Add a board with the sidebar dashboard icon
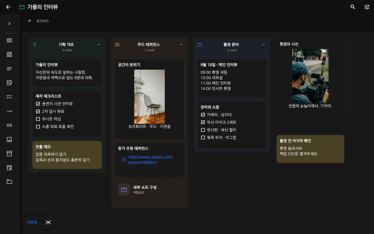Image resolution: width=374 pixels, height=234 pixels. [x=9, y=54]
